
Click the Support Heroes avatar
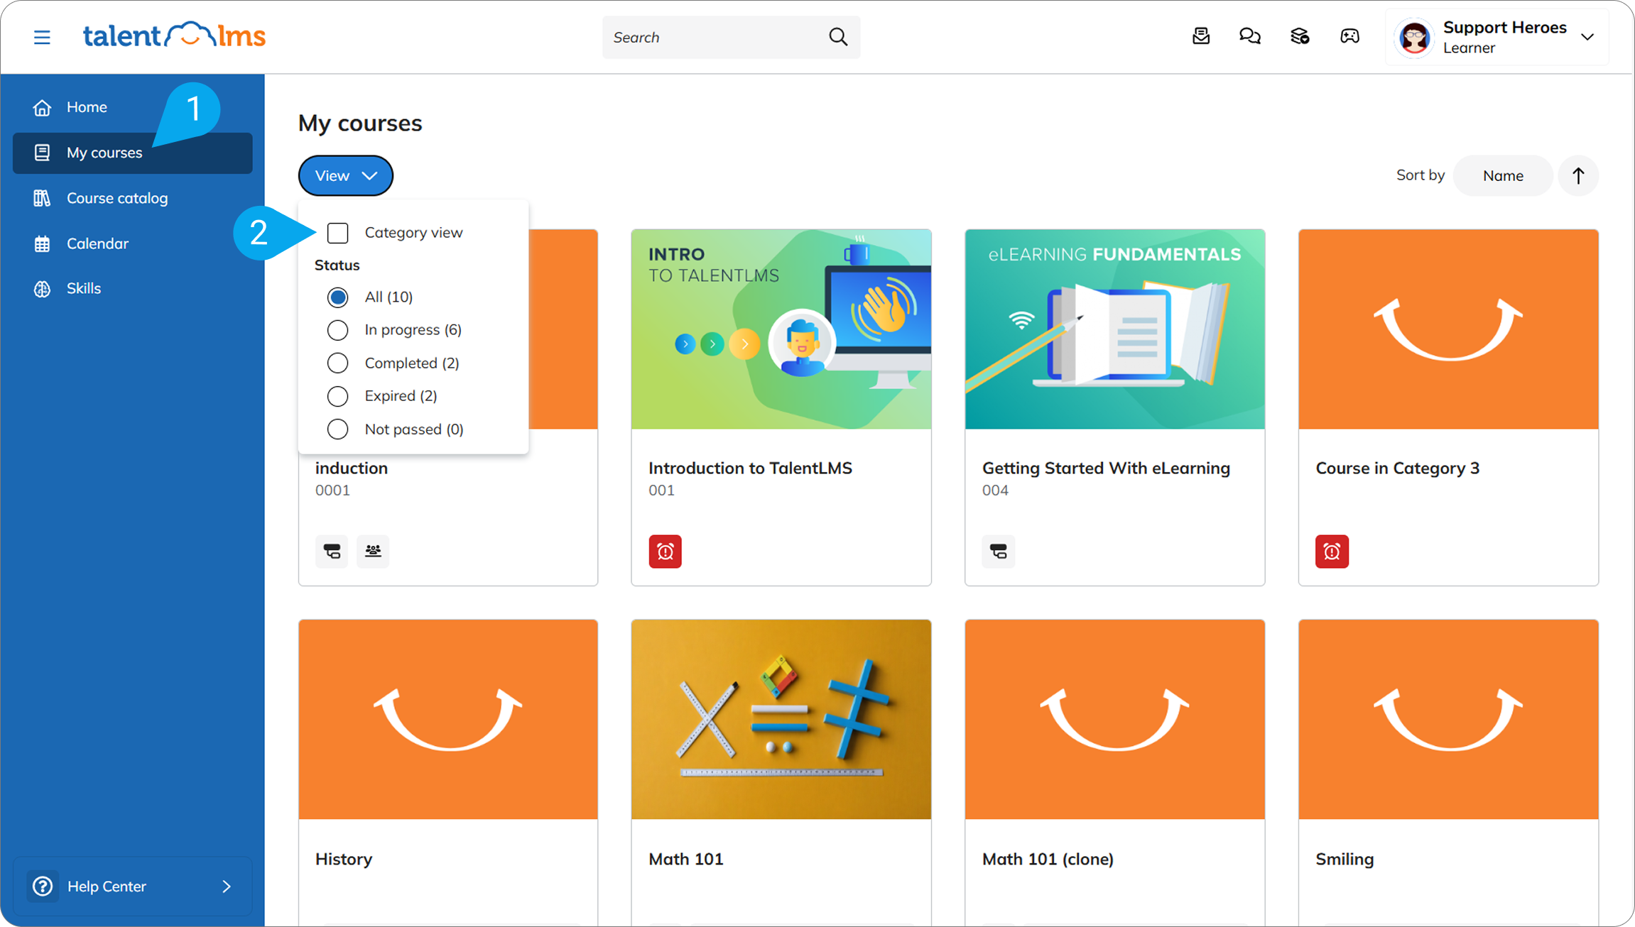tap(1414, 37)
